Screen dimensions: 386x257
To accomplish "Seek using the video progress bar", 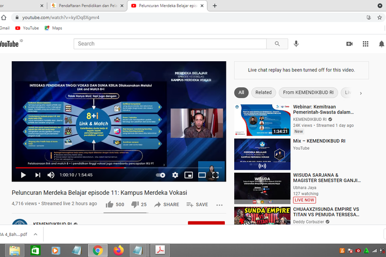I will 118,168.
